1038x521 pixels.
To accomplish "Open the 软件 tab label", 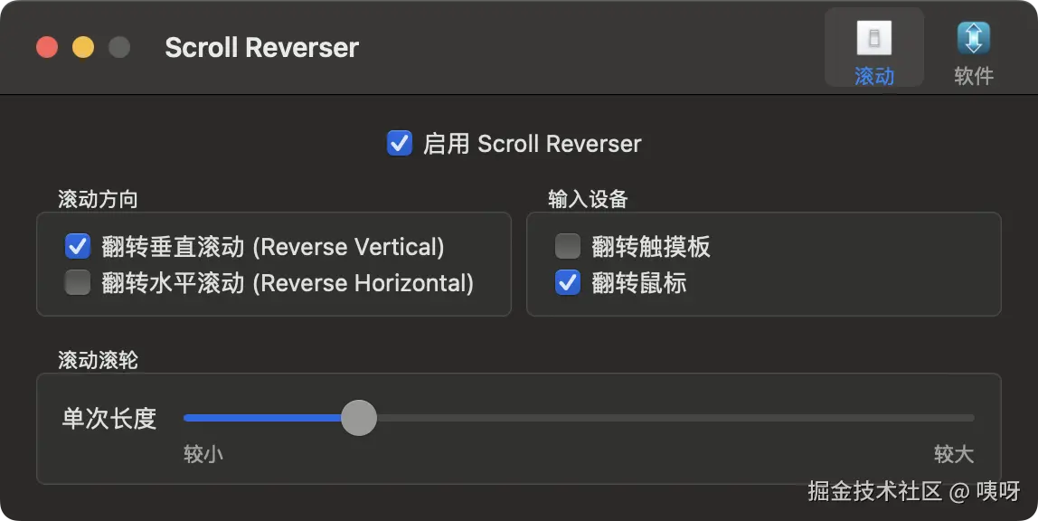I will pos(973,76).
